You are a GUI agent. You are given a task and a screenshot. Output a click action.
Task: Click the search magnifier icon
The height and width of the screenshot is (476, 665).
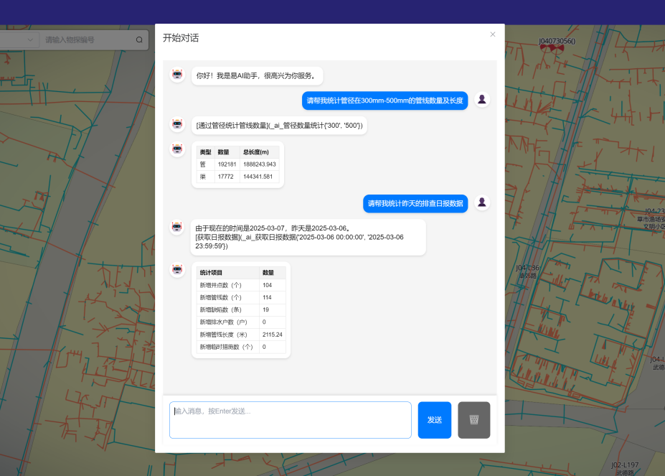139,40
